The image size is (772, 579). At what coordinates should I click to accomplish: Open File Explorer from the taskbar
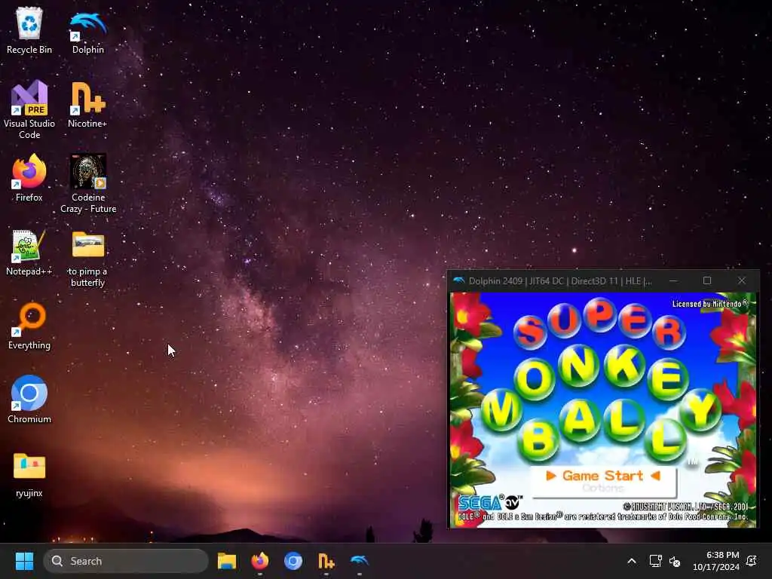pyautogui.click(x=227, y=561)
